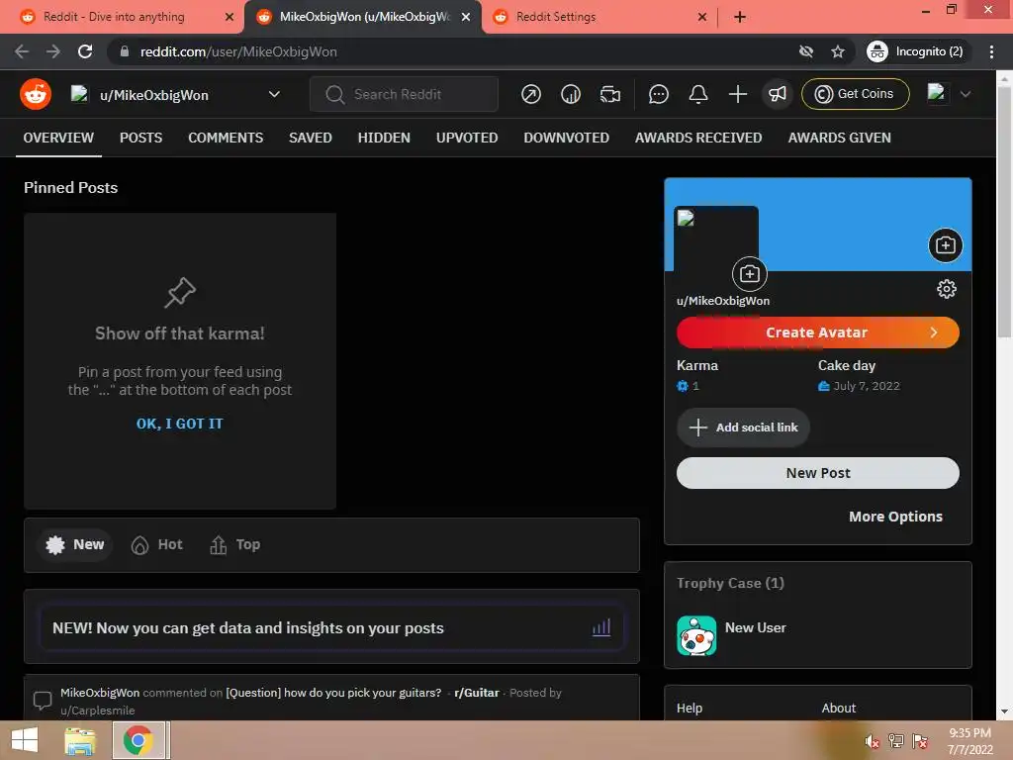Open the Awards Given tab

[x=839, y=138]
